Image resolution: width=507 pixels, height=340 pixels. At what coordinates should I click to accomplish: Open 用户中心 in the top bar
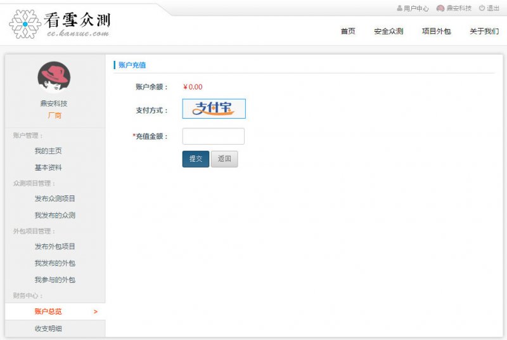pos(416,8)
